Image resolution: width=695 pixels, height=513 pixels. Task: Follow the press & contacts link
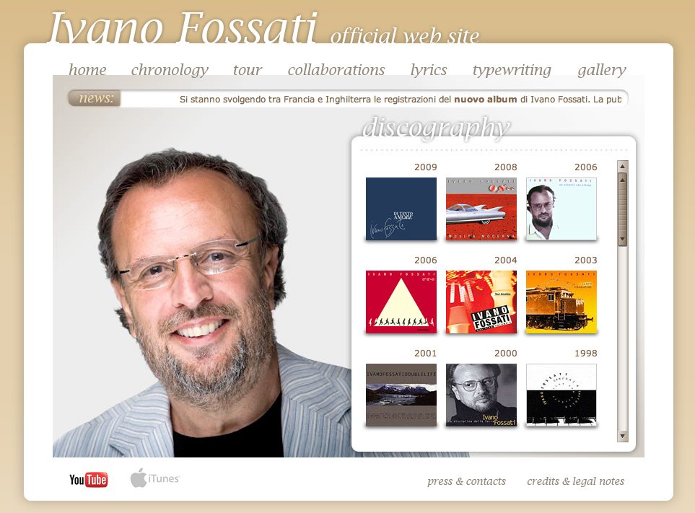click(x=466, y=481)
